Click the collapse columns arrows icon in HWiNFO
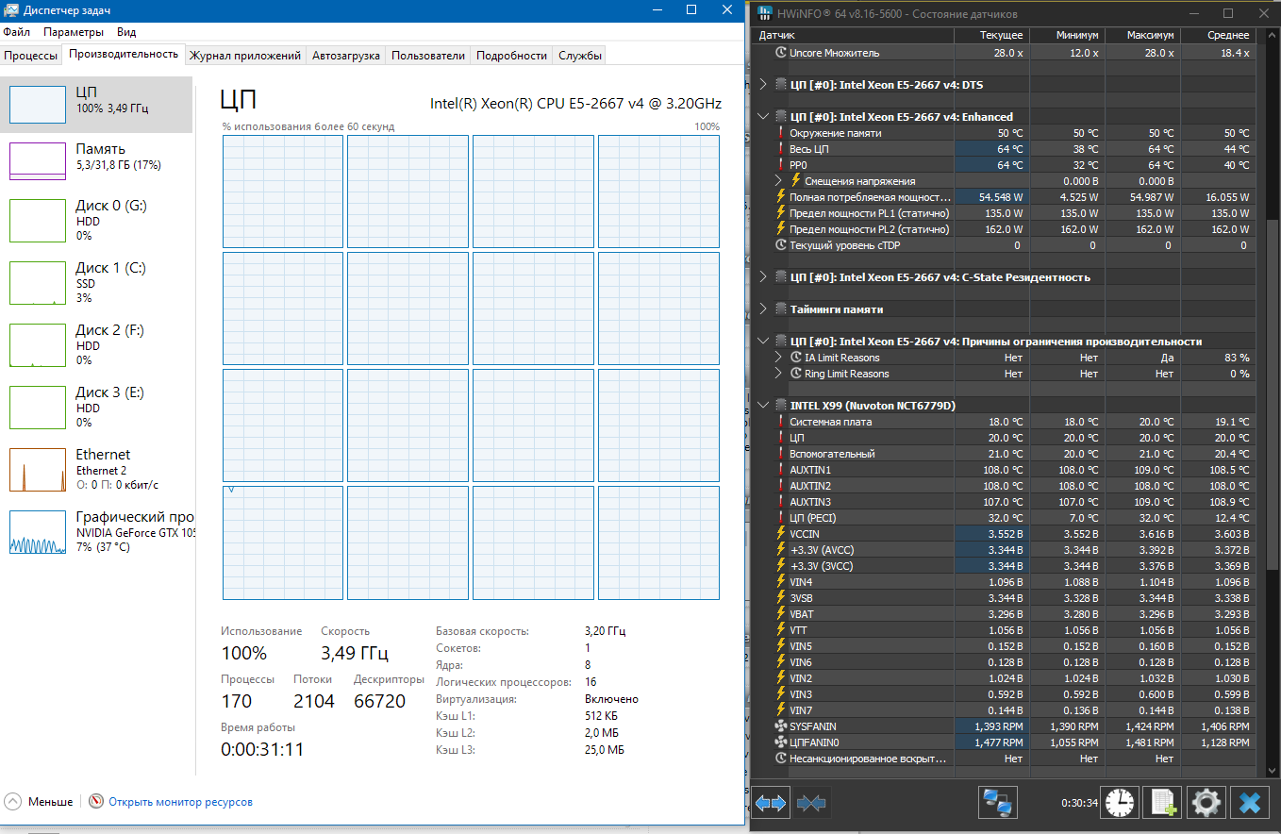 click(811, 803)
